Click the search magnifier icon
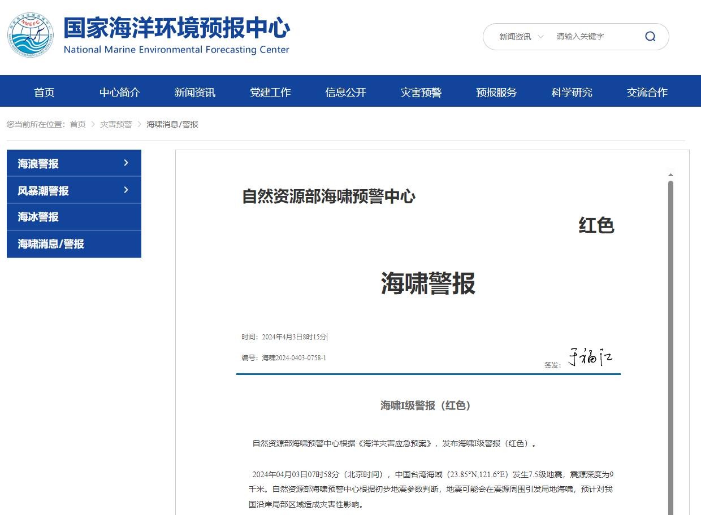 (x=650, y=37)
